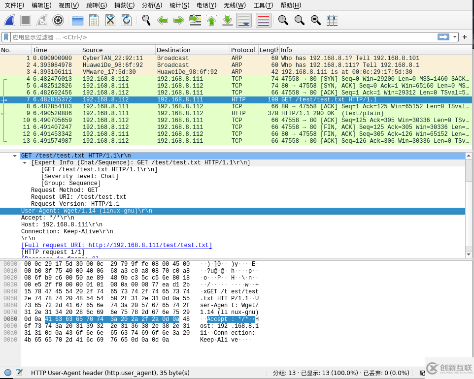Reload the current capture file
Screen dimensions: 474x379
tap(127, 20)
